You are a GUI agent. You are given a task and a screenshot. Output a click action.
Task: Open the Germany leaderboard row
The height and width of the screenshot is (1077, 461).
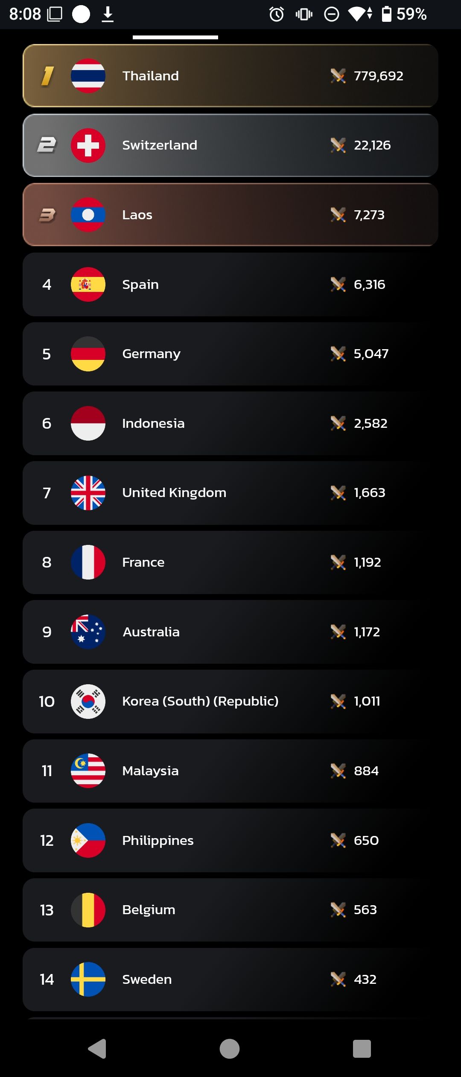(230, 354)
